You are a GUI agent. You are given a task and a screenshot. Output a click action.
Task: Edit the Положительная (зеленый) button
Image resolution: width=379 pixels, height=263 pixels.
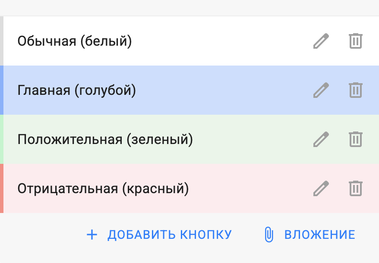pyautogui.click(x=321, y=139)
